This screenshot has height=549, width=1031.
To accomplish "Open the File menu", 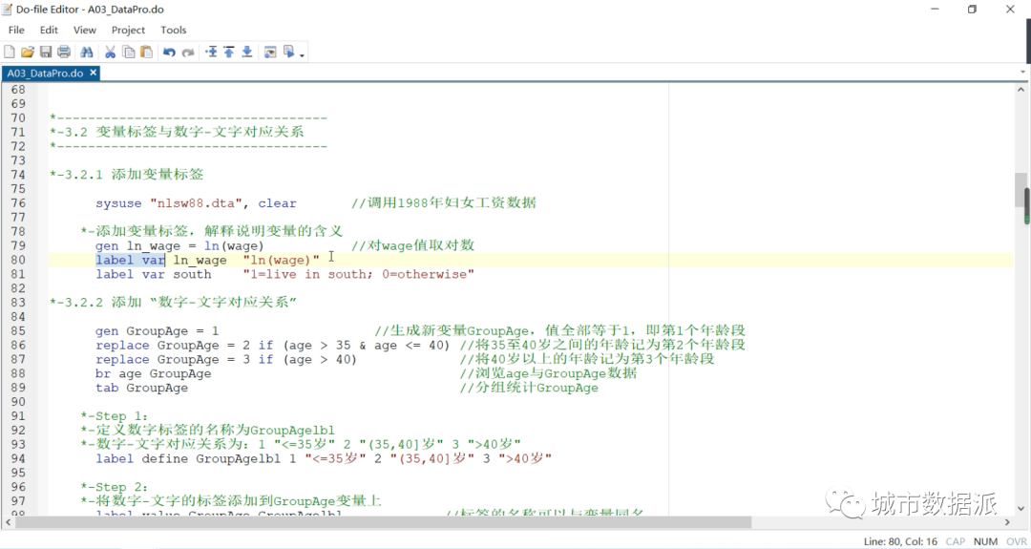I will tap(16, 30).
